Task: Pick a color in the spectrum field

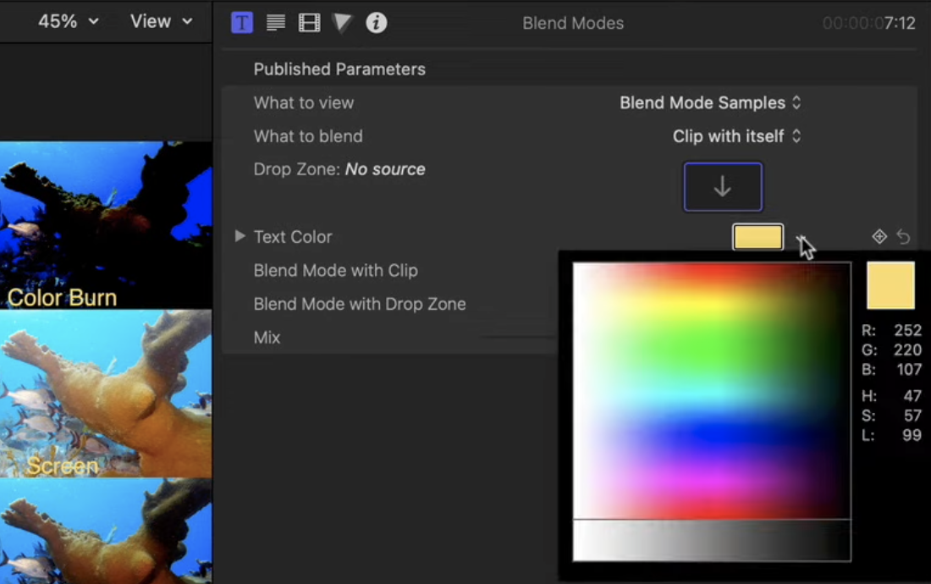Action: pos(711,390)
